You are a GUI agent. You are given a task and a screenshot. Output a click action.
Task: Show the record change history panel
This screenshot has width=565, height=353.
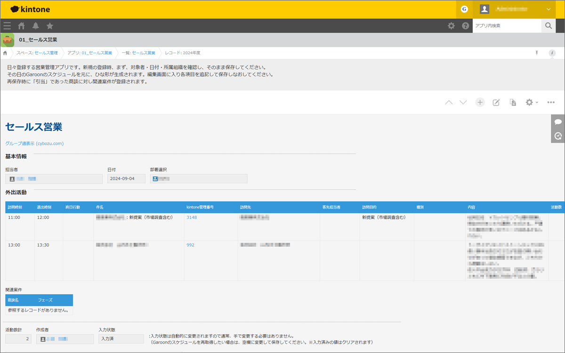tap(558, 136)
